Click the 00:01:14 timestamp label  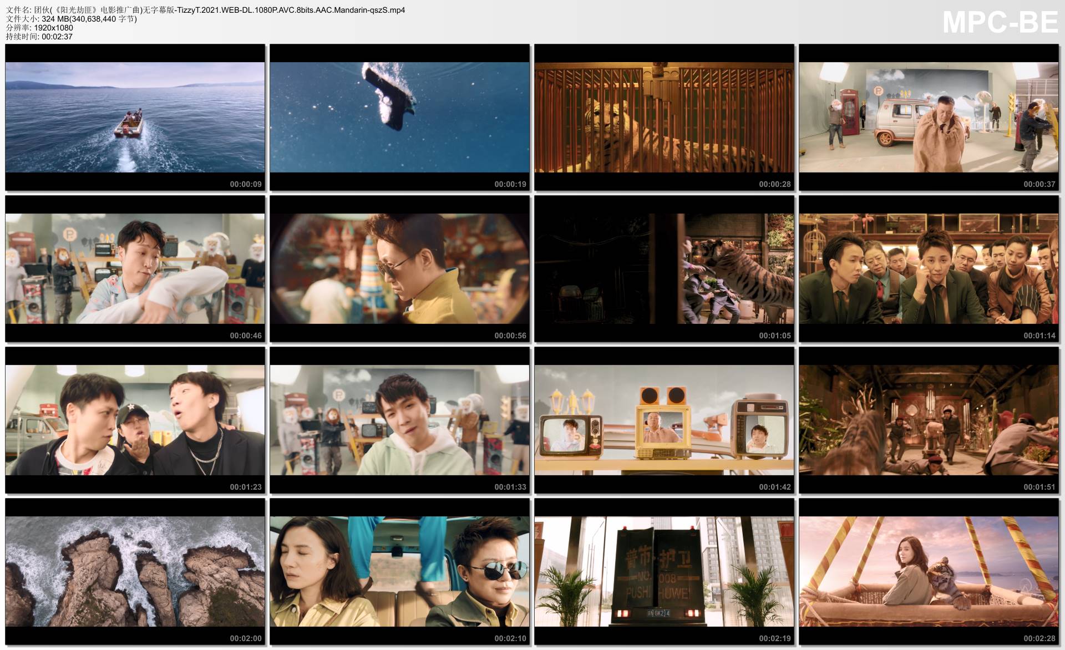click(x=1039, y=336)
